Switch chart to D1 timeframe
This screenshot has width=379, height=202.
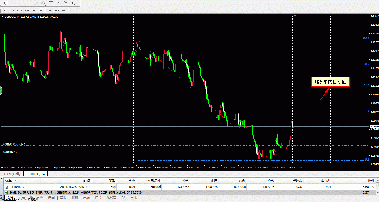click(x=49, y=10)
